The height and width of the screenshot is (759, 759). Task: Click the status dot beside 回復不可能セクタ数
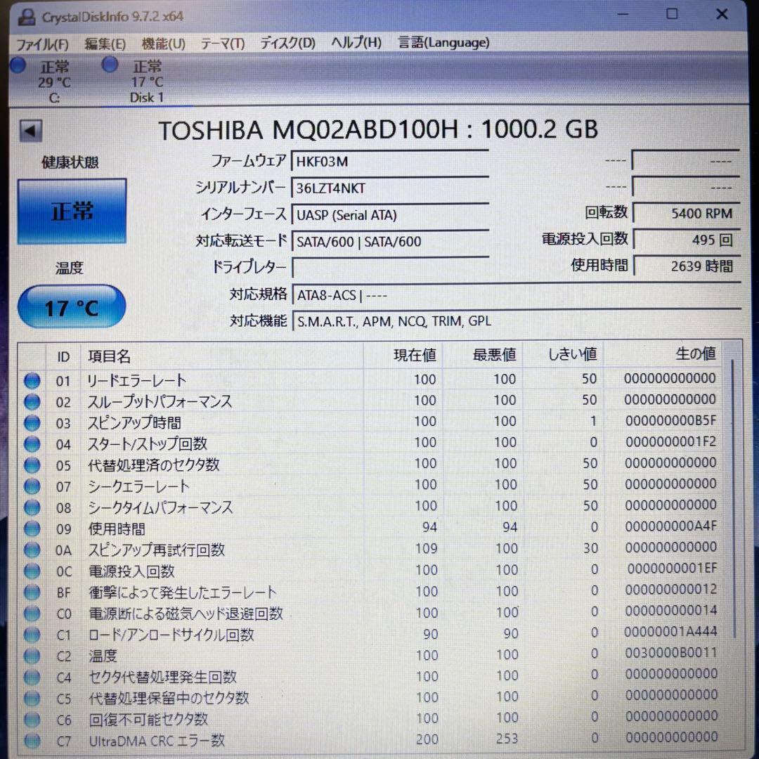click(32, 720)
